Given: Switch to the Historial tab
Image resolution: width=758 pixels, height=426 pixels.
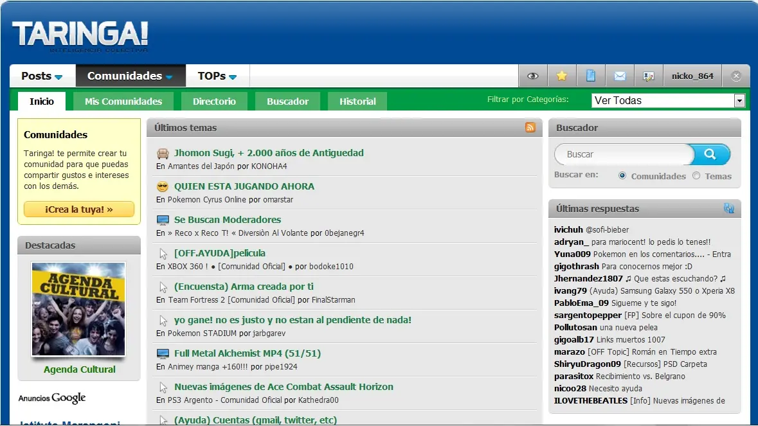Looking at the screenshot, I should (x=357, y=102).
